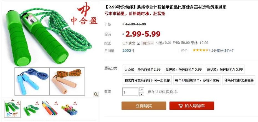258x122 pixels.
Task: Select the 竞技款 ¥5.99 option
Action: (183, 69)
